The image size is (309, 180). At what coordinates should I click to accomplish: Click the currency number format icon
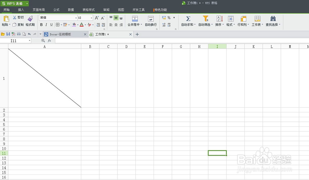click(164, 18)
